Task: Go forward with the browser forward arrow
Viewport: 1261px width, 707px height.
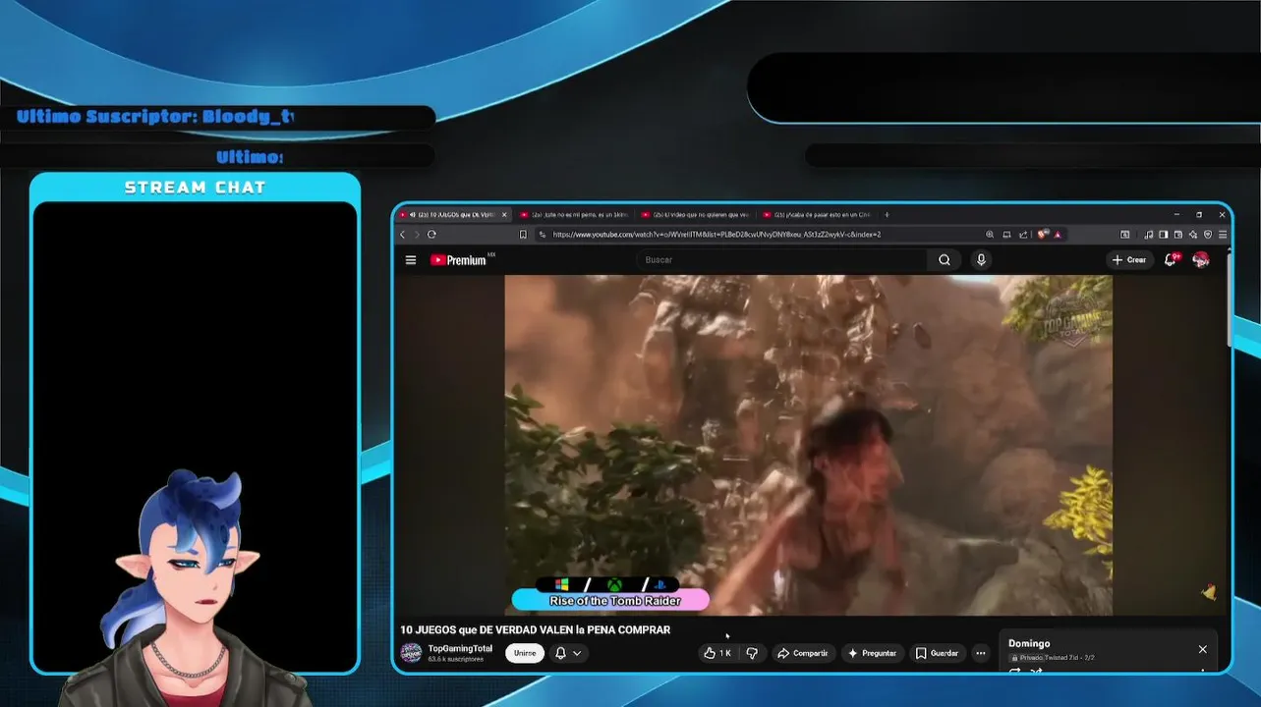Action: pos(417,235)
